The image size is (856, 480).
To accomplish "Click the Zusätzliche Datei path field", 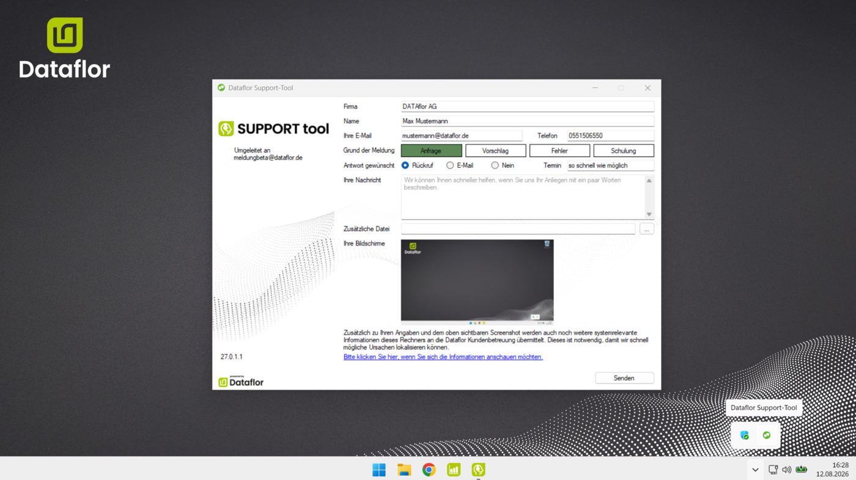I will pyautogui.click(x=518, y=229).
